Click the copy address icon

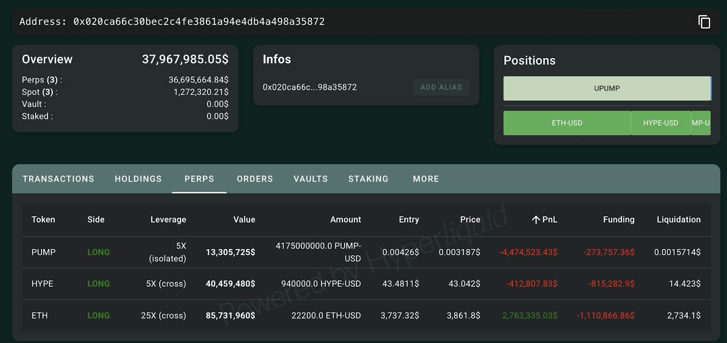click(704, 22)
